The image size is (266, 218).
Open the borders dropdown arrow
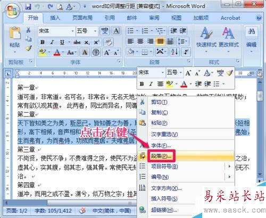point(151,52)
